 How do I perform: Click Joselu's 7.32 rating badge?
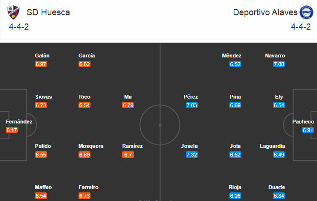[191, 155]
